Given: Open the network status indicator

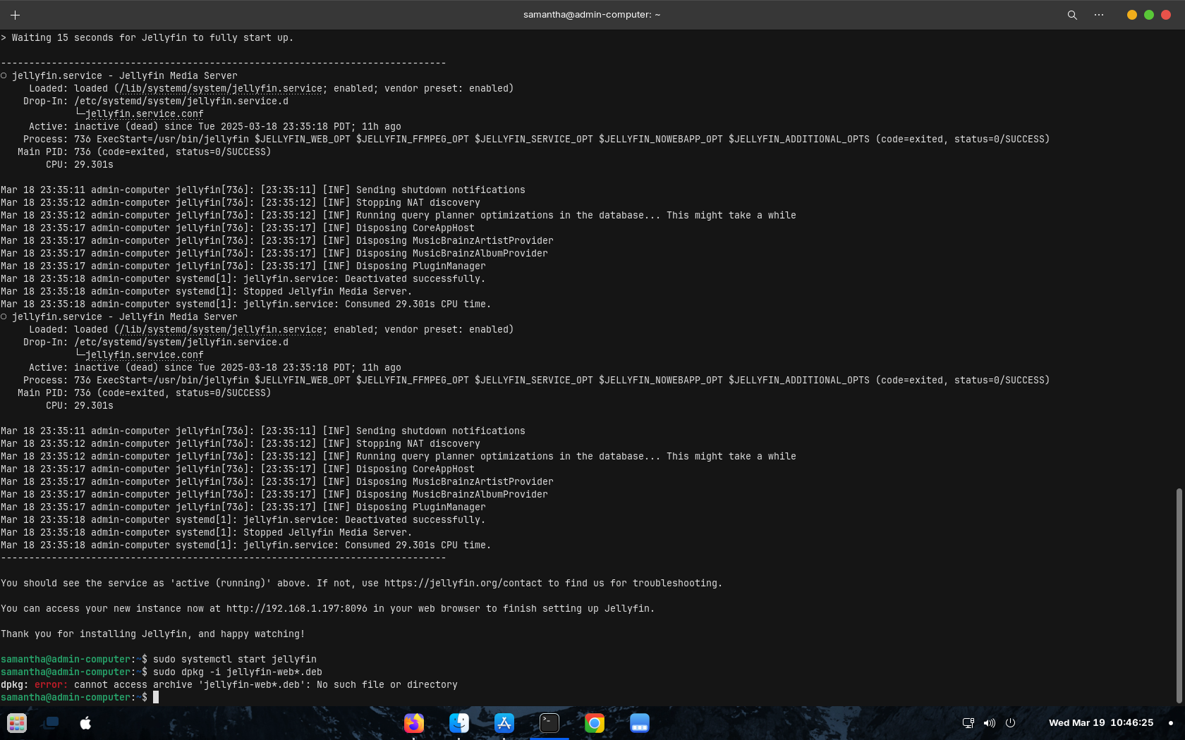Looking at the screenshot, I should (968, 723).
